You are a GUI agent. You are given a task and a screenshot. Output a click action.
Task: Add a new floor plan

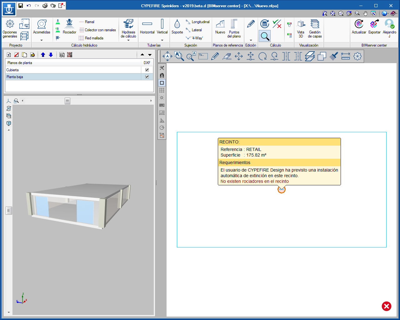[x=9, y=55]
